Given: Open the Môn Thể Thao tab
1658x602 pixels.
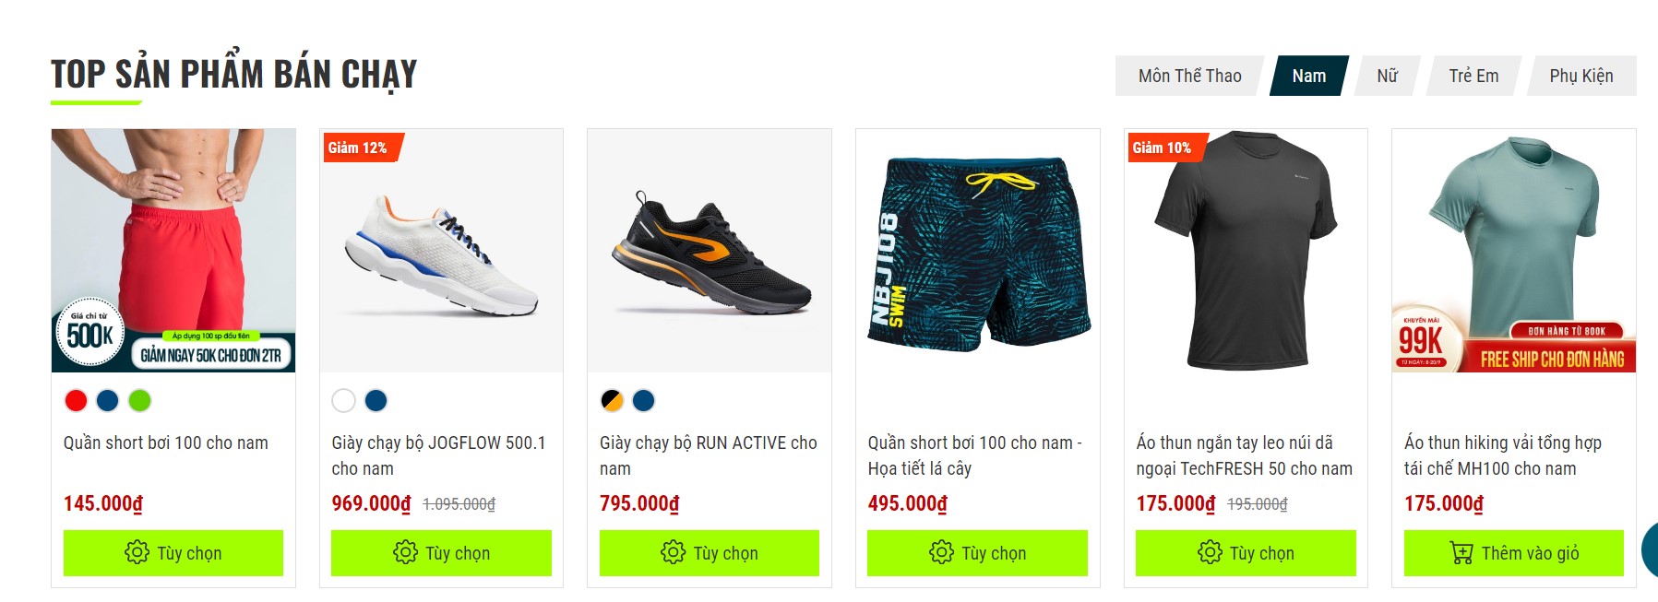Looking at the screenshot, I should pyautogui.click(x=1189, y=76).
